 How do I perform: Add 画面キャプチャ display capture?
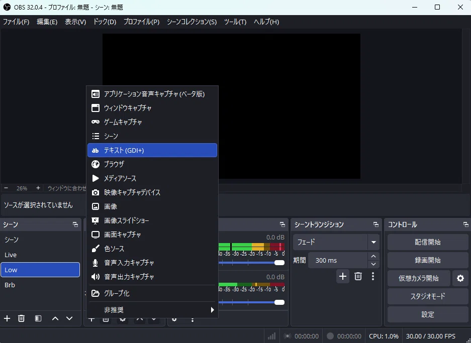point(152,235)
